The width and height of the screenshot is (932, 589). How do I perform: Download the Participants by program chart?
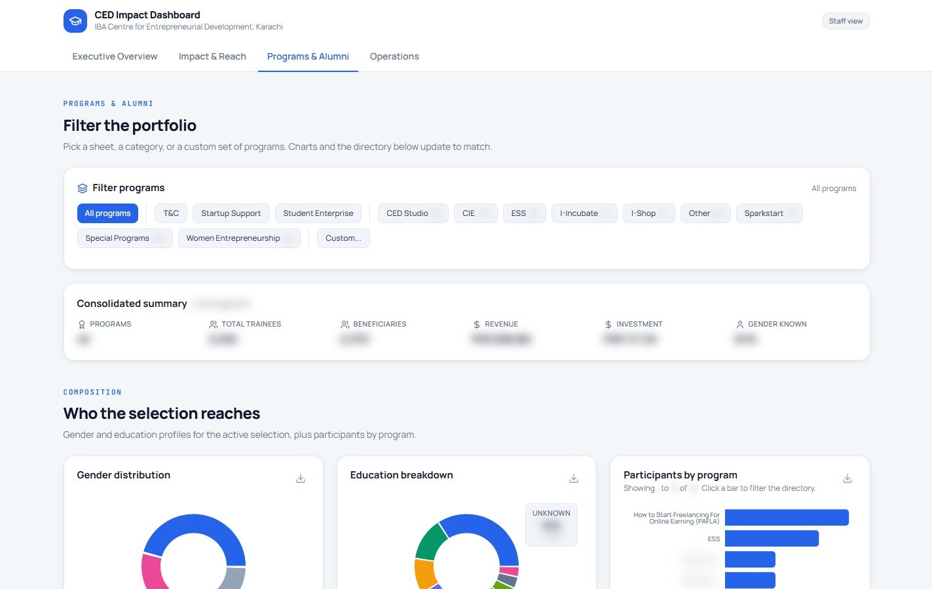click(x=848, y=478)
